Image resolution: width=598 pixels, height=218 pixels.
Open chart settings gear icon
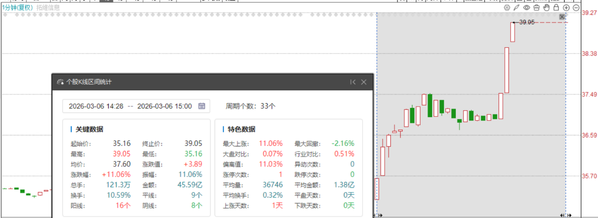pyautogui.click(x=507, y=8)
